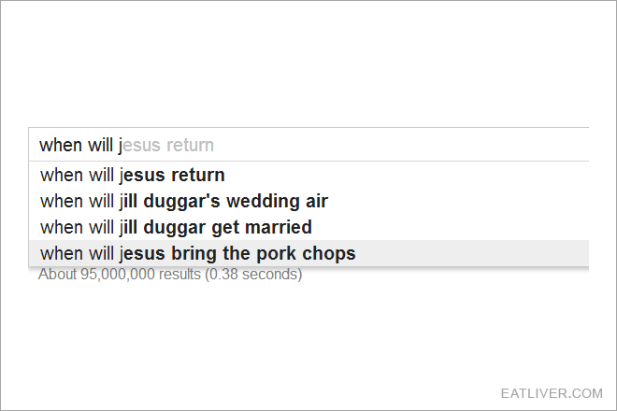617x411 pixels.
Task: Click bold "jesus return" in first suggestion
Action: tap(172, 175)
